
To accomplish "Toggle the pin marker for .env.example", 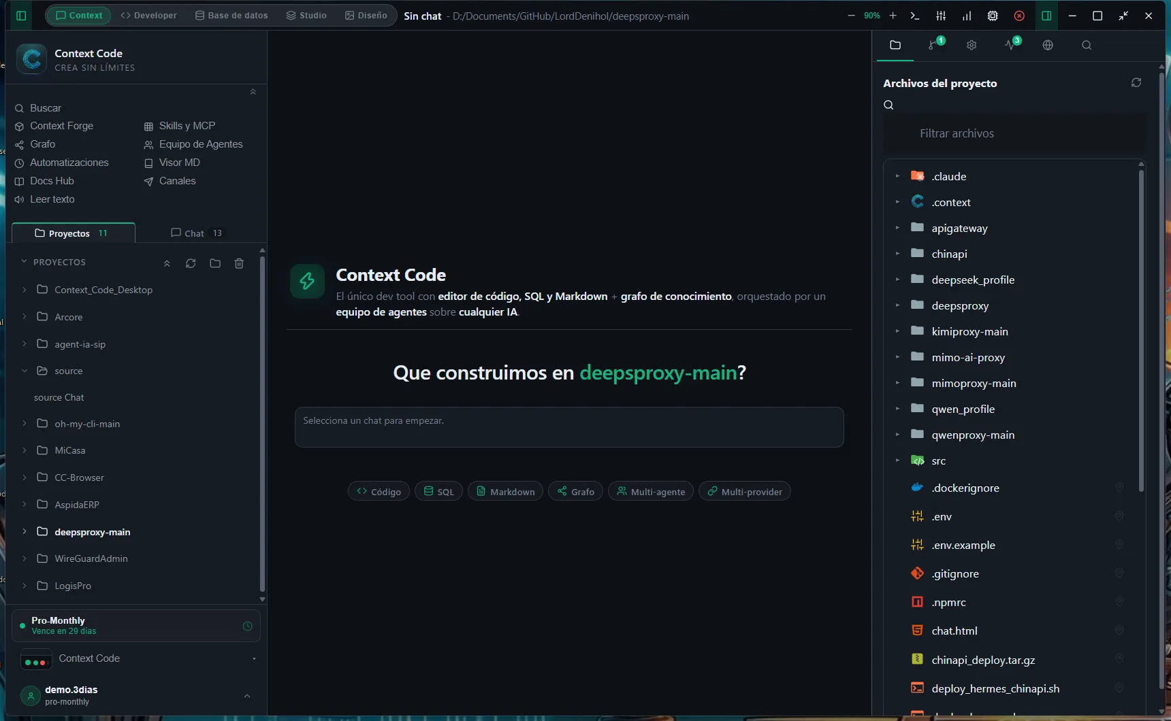I will pos(1119,544).
